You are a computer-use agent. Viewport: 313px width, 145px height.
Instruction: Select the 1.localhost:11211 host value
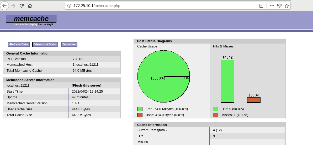point(86,65)
